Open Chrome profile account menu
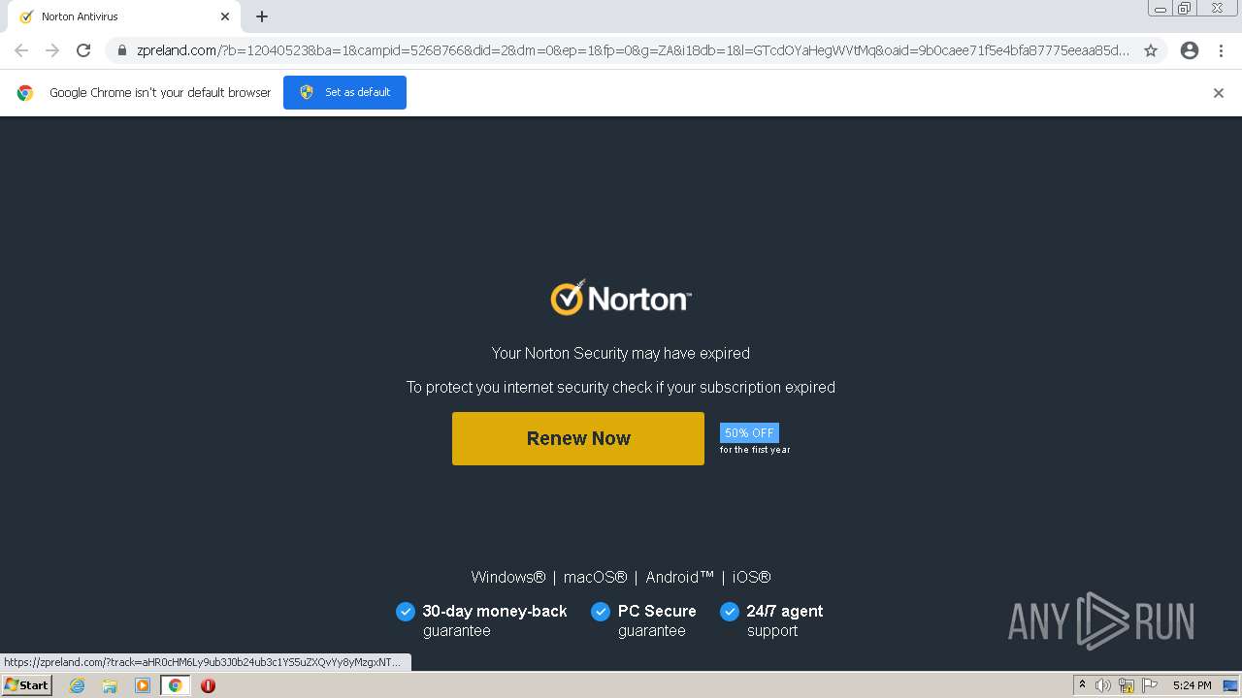This screenshot has height=698, width=1242. (1190, 50)
